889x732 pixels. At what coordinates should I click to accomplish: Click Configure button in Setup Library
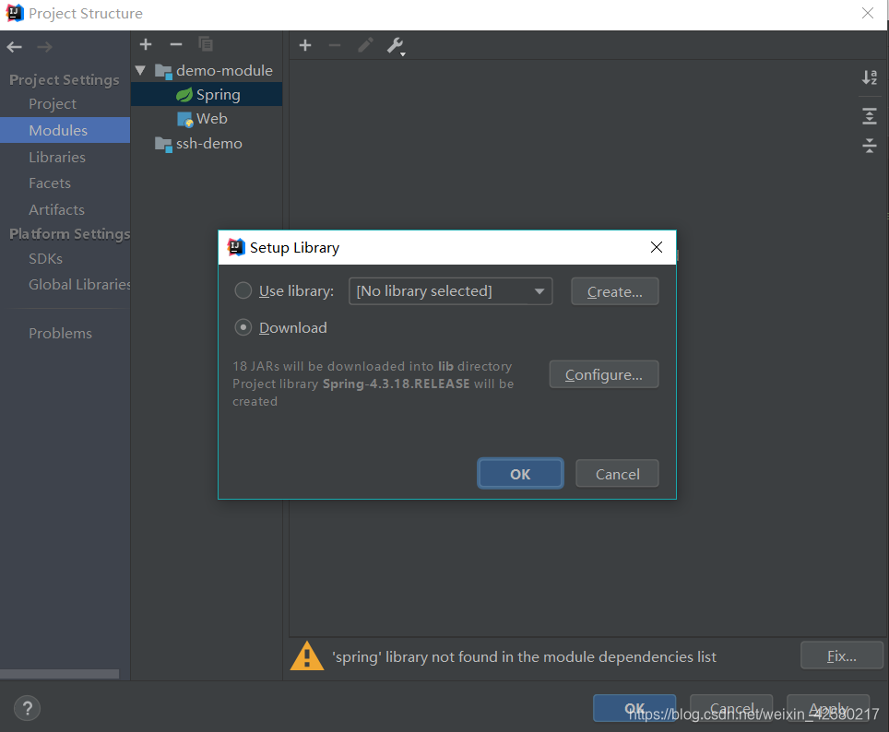[x=604, y=374]
